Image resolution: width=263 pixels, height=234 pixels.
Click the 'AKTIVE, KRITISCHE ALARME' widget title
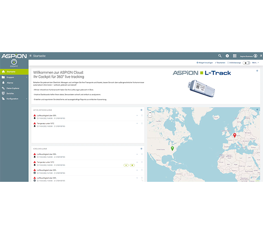click(x=43, y=110)
